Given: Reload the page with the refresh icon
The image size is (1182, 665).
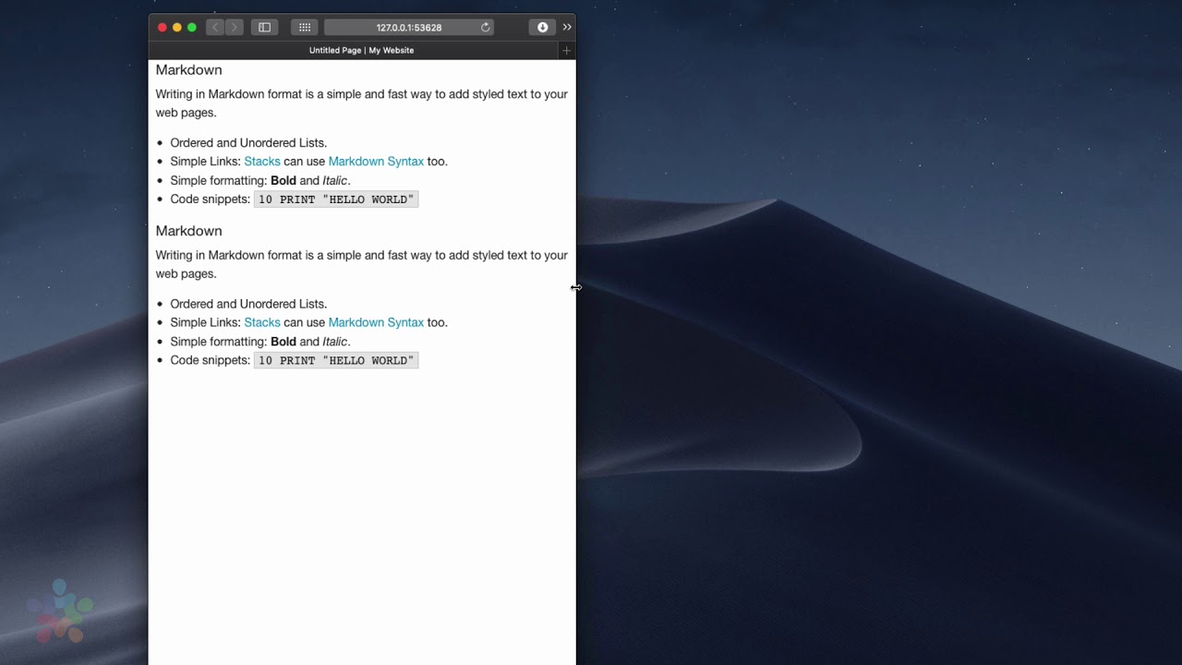Looking at the screenshot, I should click(x=485, y=28).
